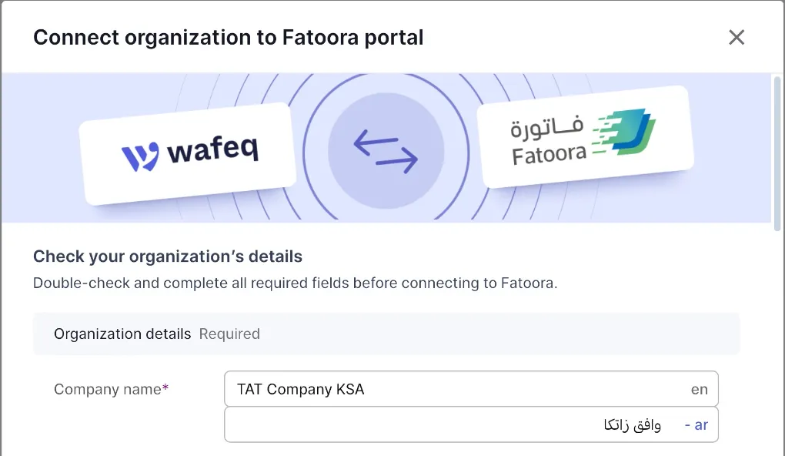Click the Fatoora connection banner image
785x456 pixels.
(x=386, y=146)
